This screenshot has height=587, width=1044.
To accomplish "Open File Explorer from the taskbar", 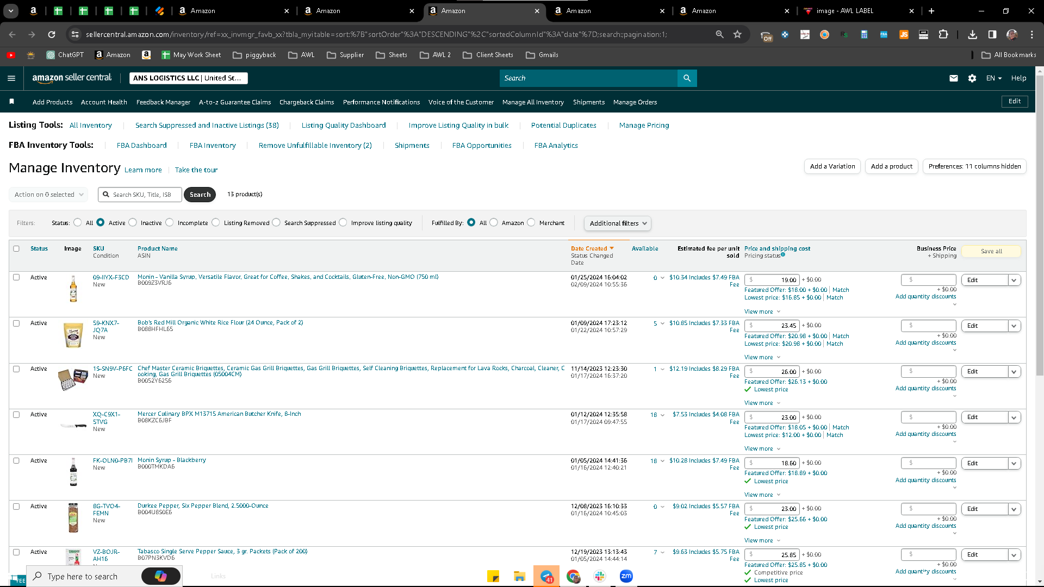I will coord(520,576).
